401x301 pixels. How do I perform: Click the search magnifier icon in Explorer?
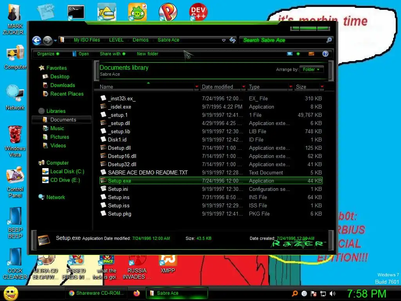(329, 40)
